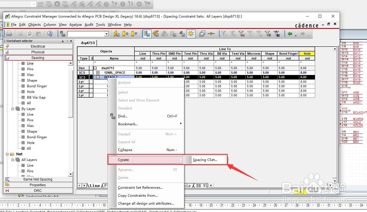Choose Find... in the context menu
Screen dimensions: 367x212
[x=146, y=116]
